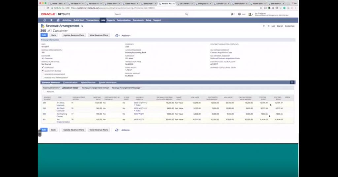Expand the Revenue Element sublist dropdown
338x177 pixels.
pyautogui.click(x=51, y=88)
